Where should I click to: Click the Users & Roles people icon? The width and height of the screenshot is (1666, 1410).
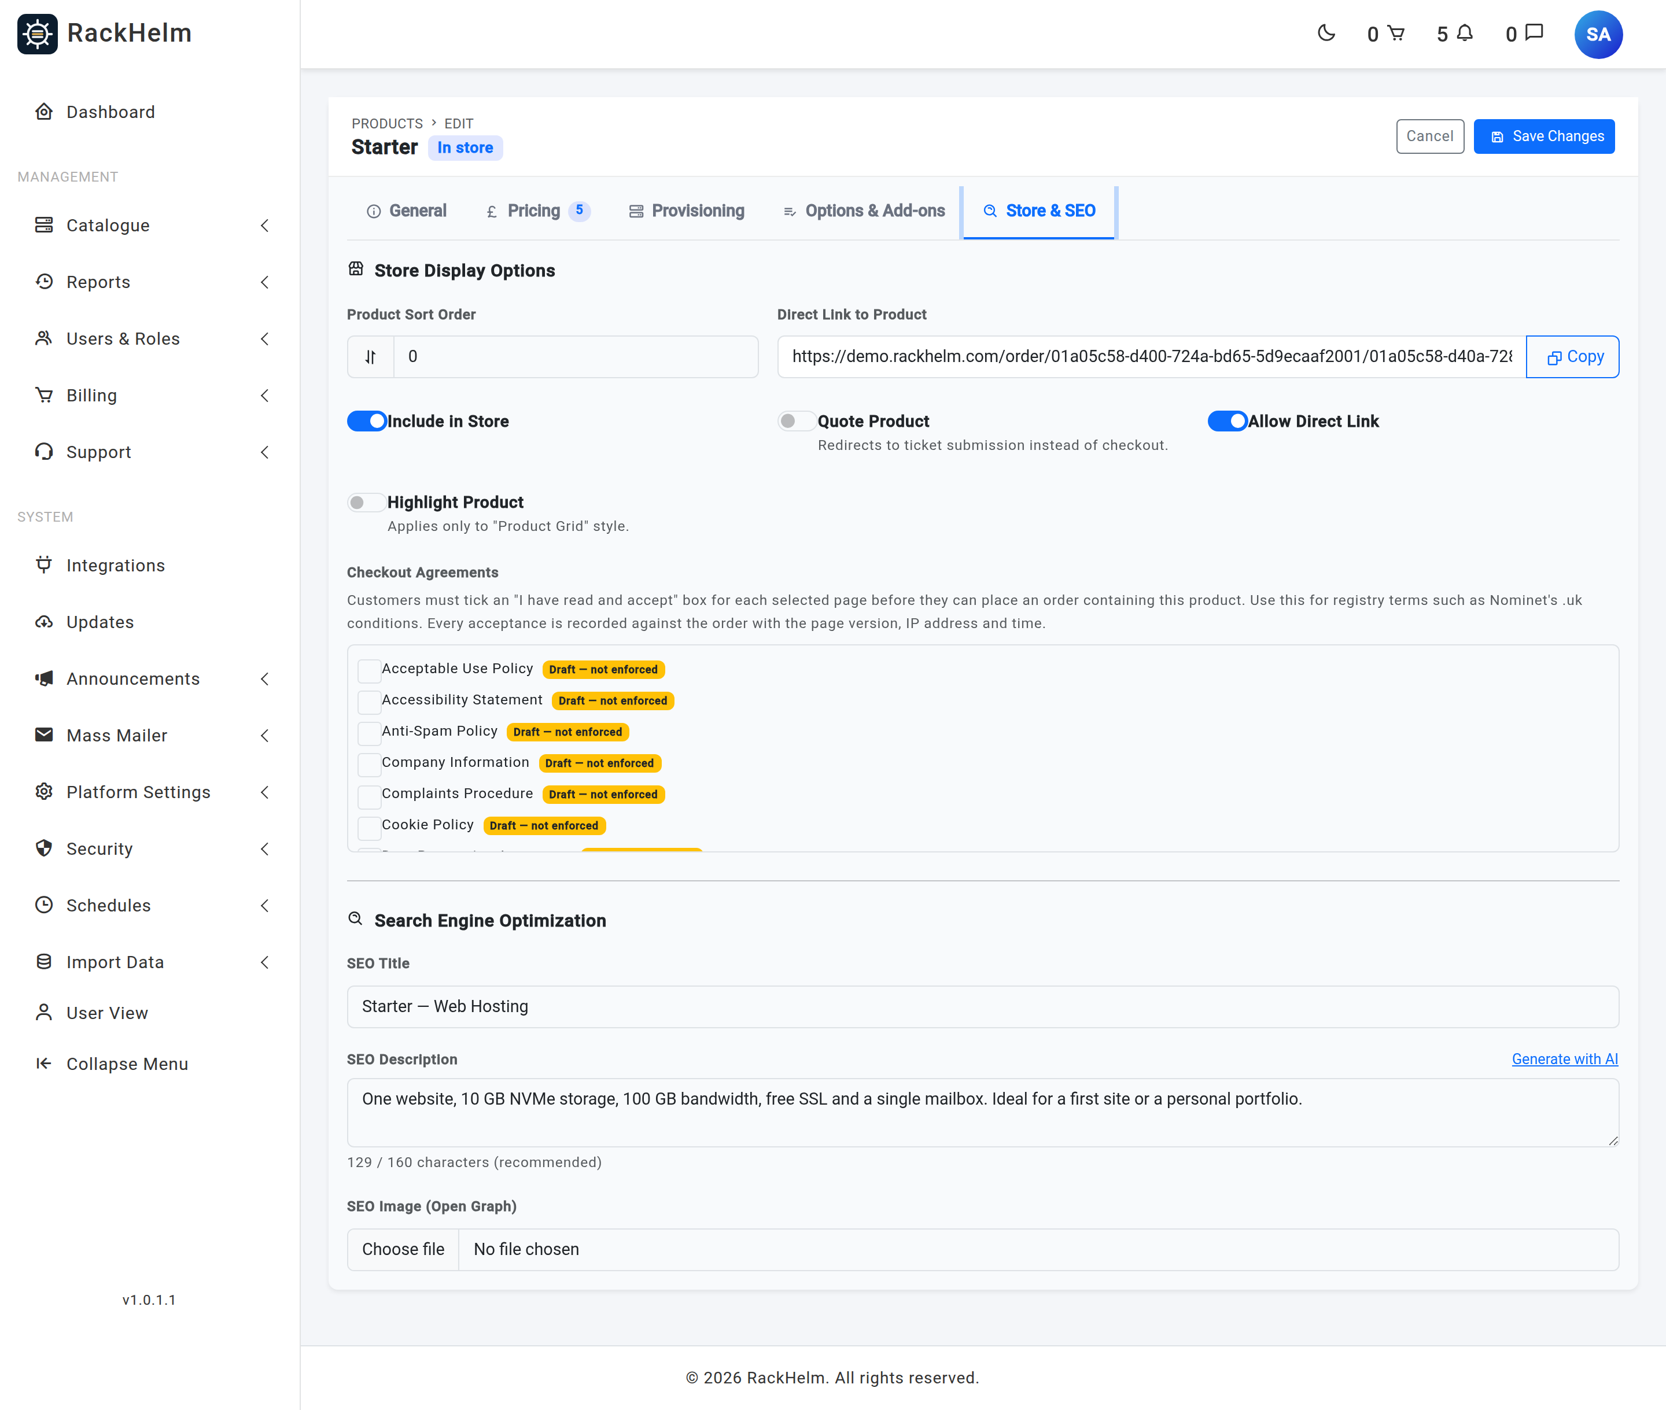[44, 338]
